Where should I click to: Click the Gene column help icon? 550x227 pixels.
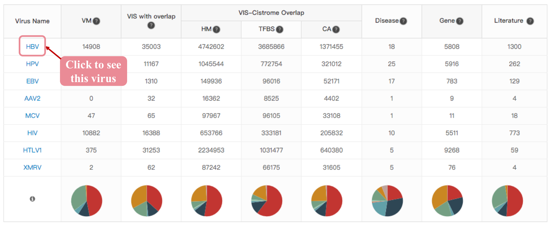pyautogui.click(x=460, y=21)
